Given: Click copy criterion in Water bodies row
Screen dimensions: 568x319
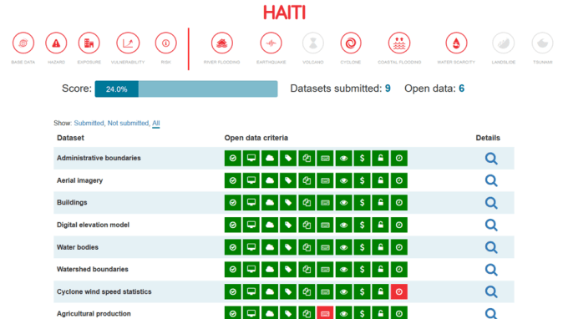Looking at the screenshot, I should tap(307, 247).
